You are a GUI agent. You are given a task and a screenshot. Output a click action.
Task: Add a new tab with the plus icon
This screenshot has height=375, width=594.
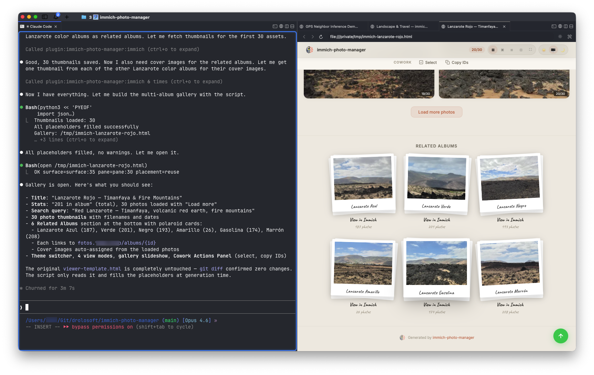click(67, 17)
